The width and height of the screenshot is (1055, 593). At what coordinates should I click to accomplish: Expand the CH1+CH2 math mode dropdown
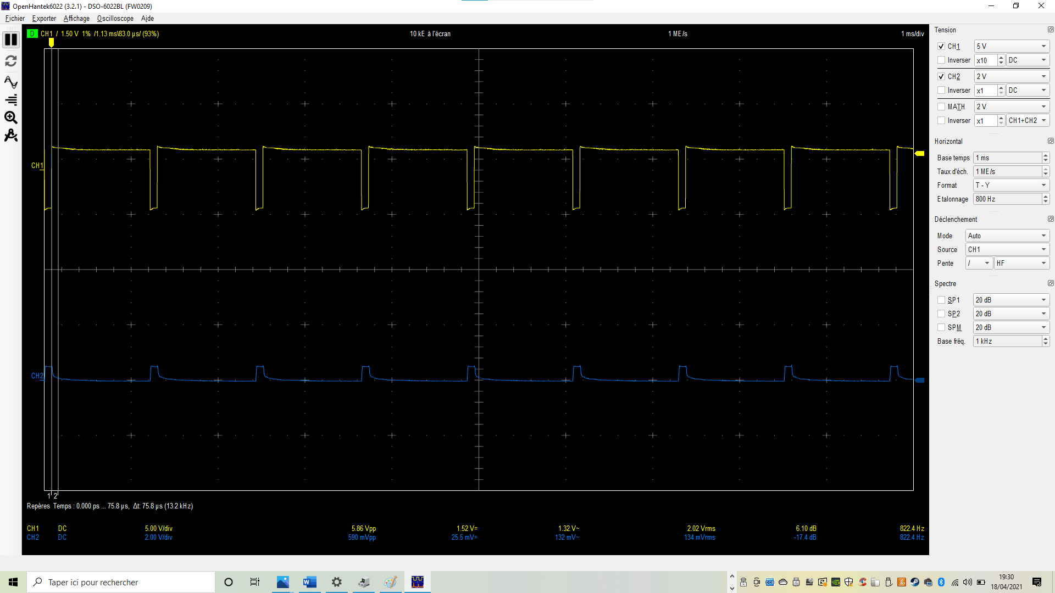click(x=1027, y=121)
